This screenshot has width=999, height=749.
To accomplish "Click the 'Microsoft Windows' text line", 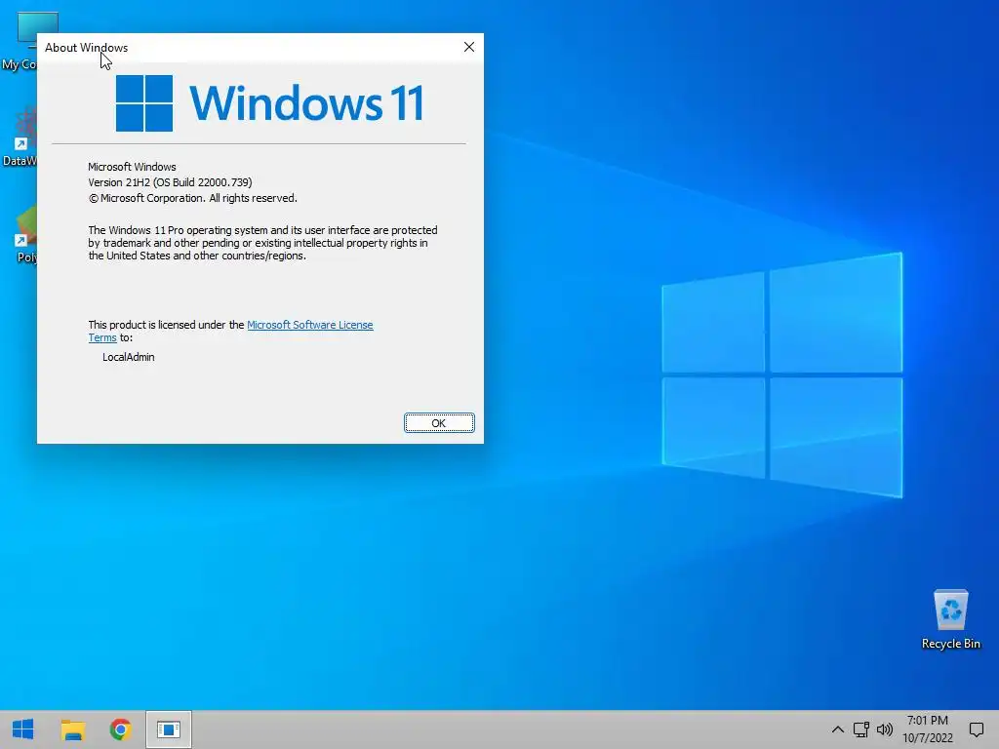I will pos(132,167).
